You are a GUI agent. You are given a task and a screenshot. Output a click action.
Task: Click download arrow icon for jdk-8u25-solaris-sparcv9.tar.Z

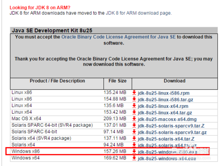(x=134, y=125)
